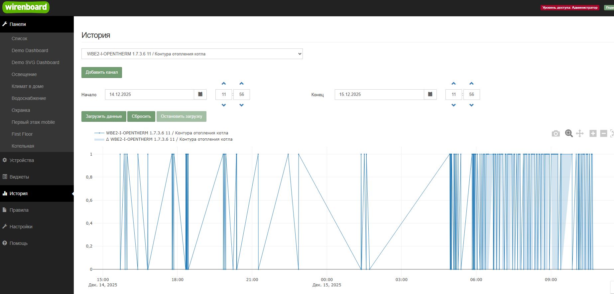
Task: Toggle the WBE2-I-OPENTHERM line series in legend
Action: click(167, 133)
